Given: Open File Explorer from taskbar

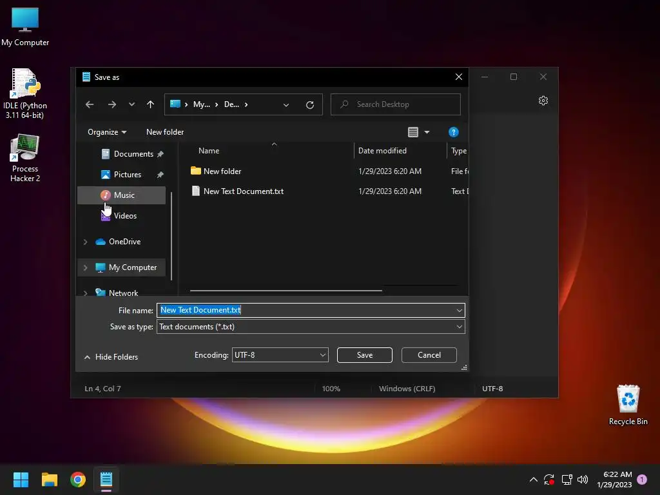Looking at the screenshot, I should point(49,480).
